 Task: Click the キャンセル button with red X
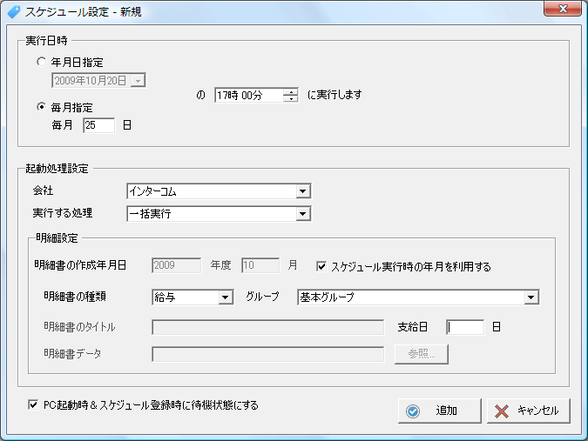point(529,411)
